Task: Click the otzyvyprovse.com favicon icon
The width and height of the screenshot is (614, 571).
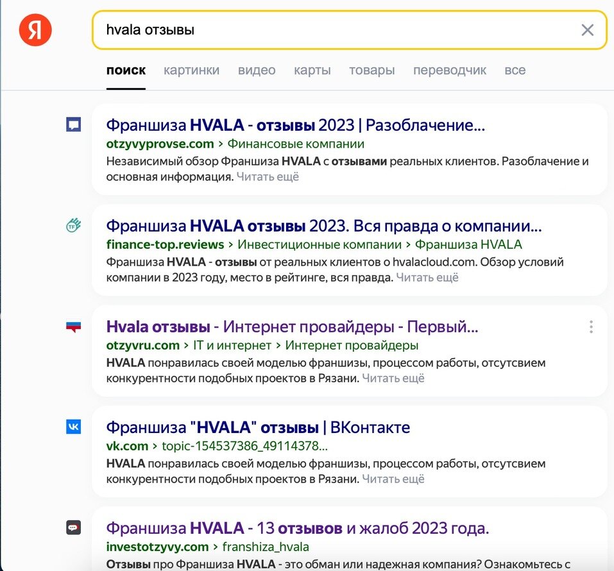Action: click(x=73, y=124)
